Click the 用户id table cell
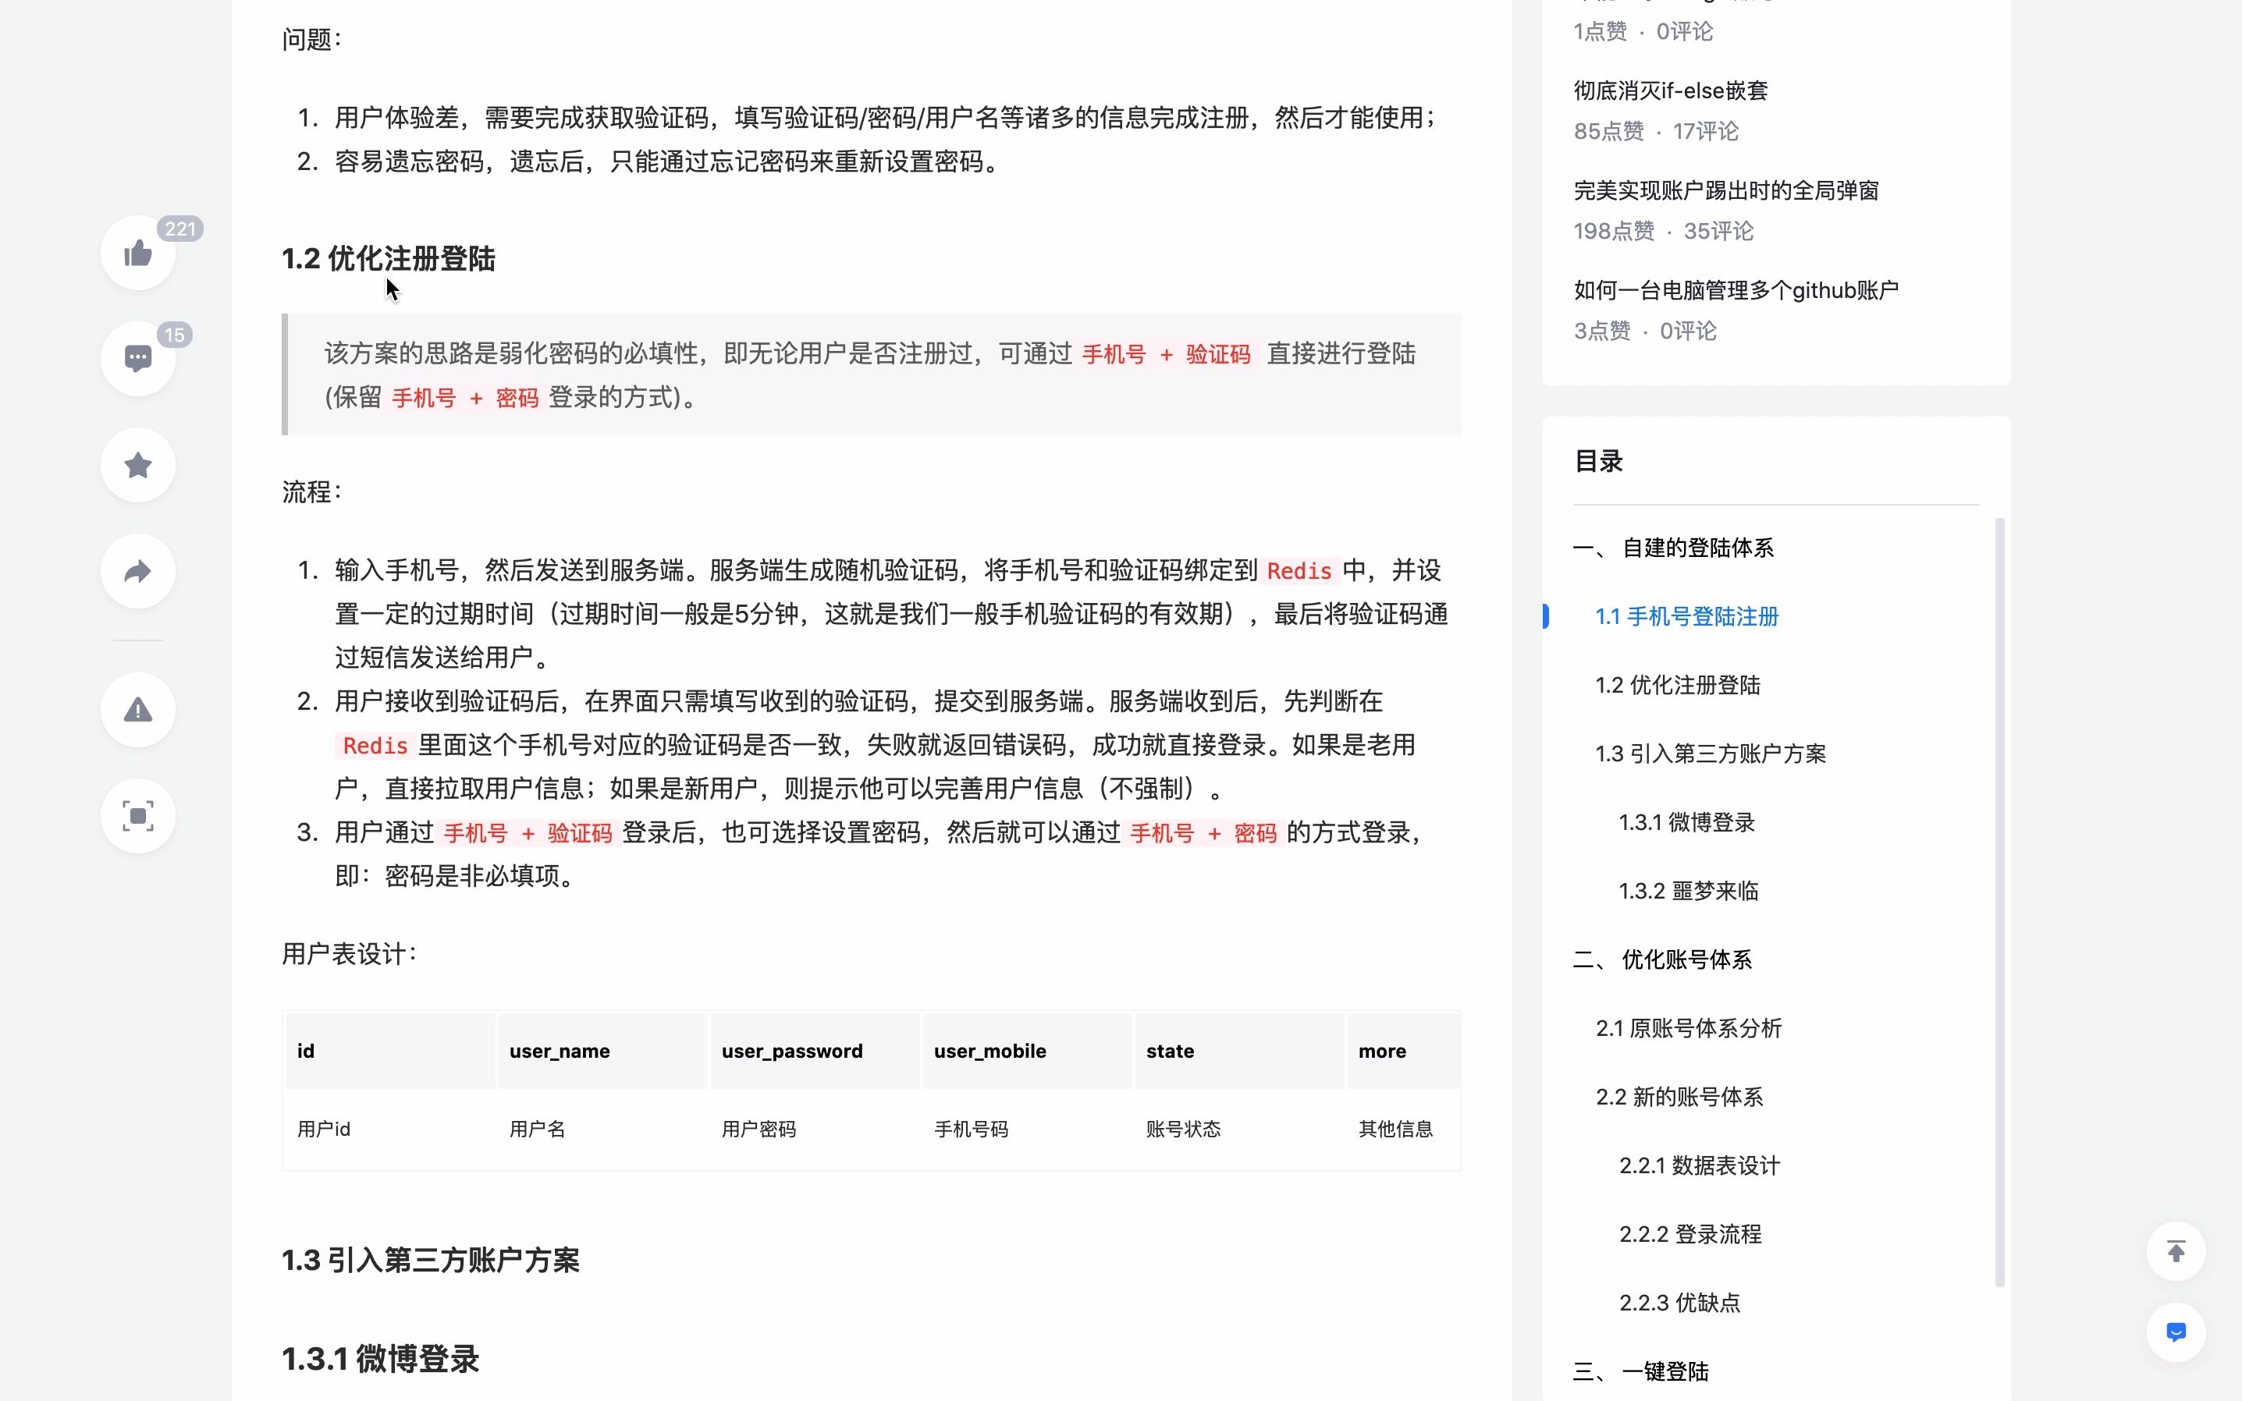Image resolution: width=2242 pixels, height=1401 pixels. click(x=324, y=1129)
